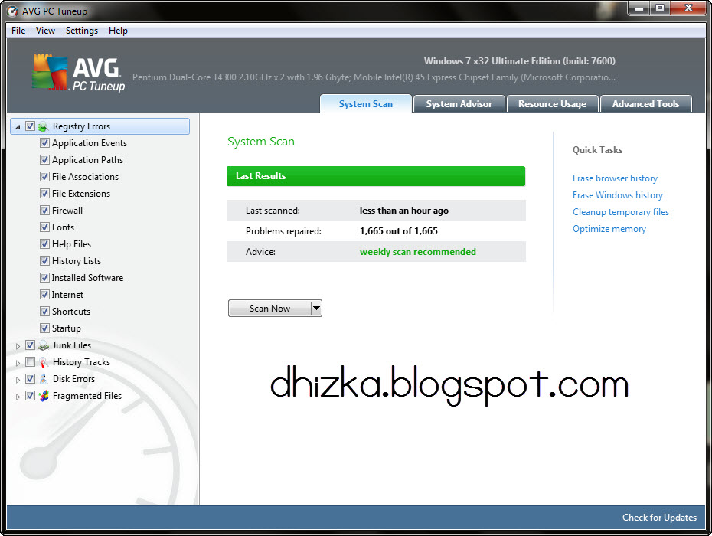Screen dimensions: 712x536
Task: Click the Windows 7 x32 Ultimate Edition text
Action: (x=520, y=60)
